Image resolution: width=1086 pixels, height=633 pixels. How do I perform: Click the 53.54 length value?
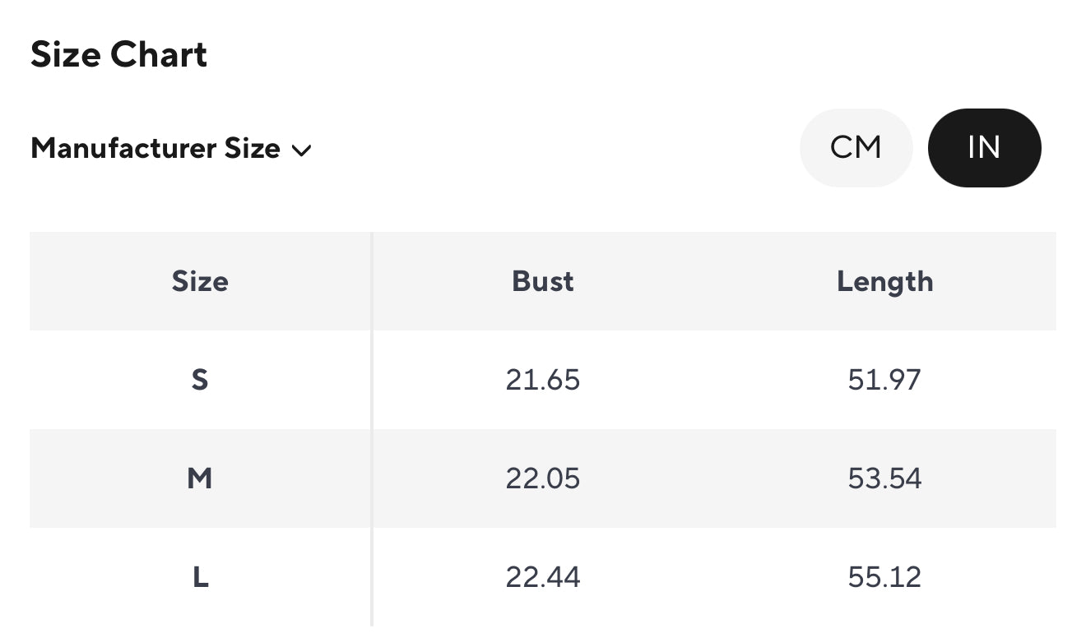884,478
